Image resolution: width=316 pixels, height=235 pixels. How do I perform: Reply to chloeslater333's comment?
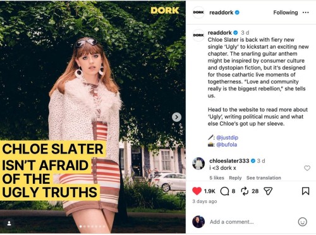click(235, 178)
